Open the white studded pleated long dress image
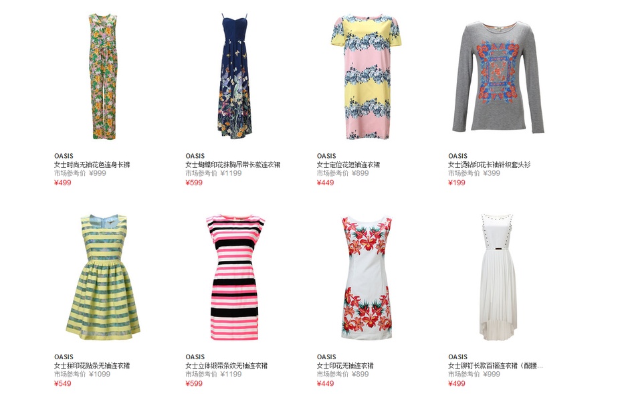Viewport: 622px width, 394px height. pos(498,278)
